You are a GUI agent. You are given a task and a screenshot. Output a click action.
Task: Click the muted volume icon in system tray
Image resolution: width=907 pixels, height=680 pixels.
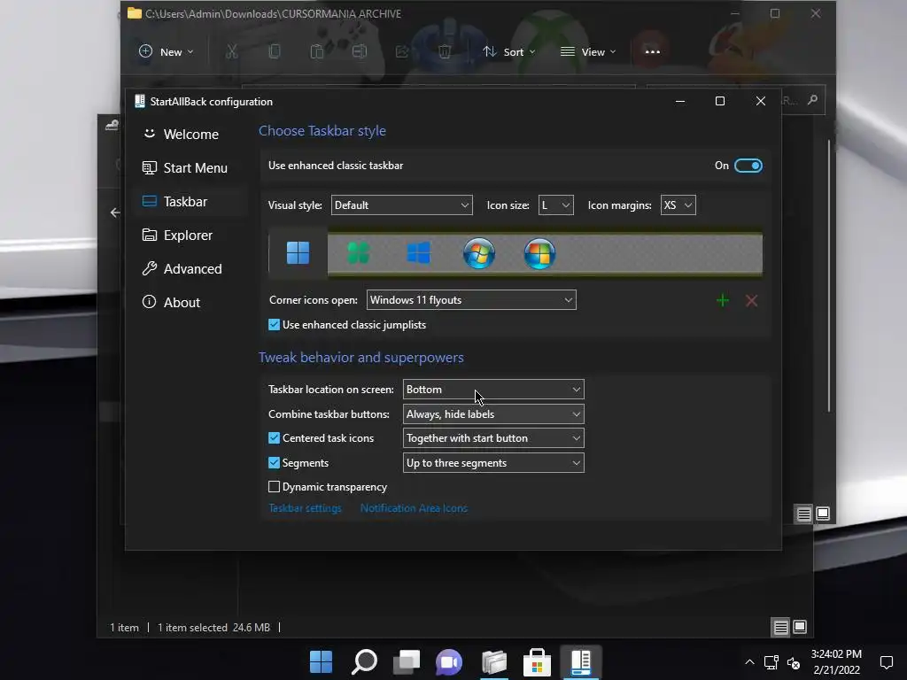[794, 662]
